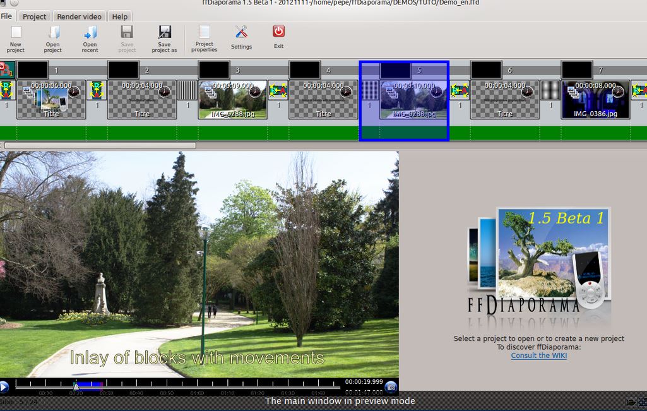Click transition icon before slide 2
Screen dimensions: 647x411
97,90
